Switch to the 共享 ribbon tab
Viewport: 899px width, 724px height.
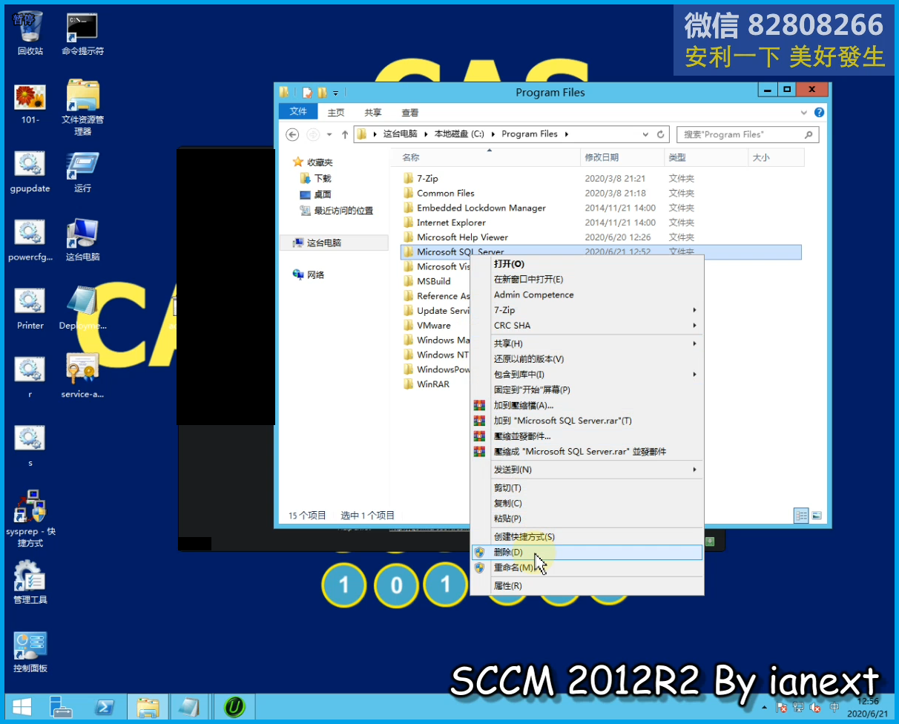[373, 113]
